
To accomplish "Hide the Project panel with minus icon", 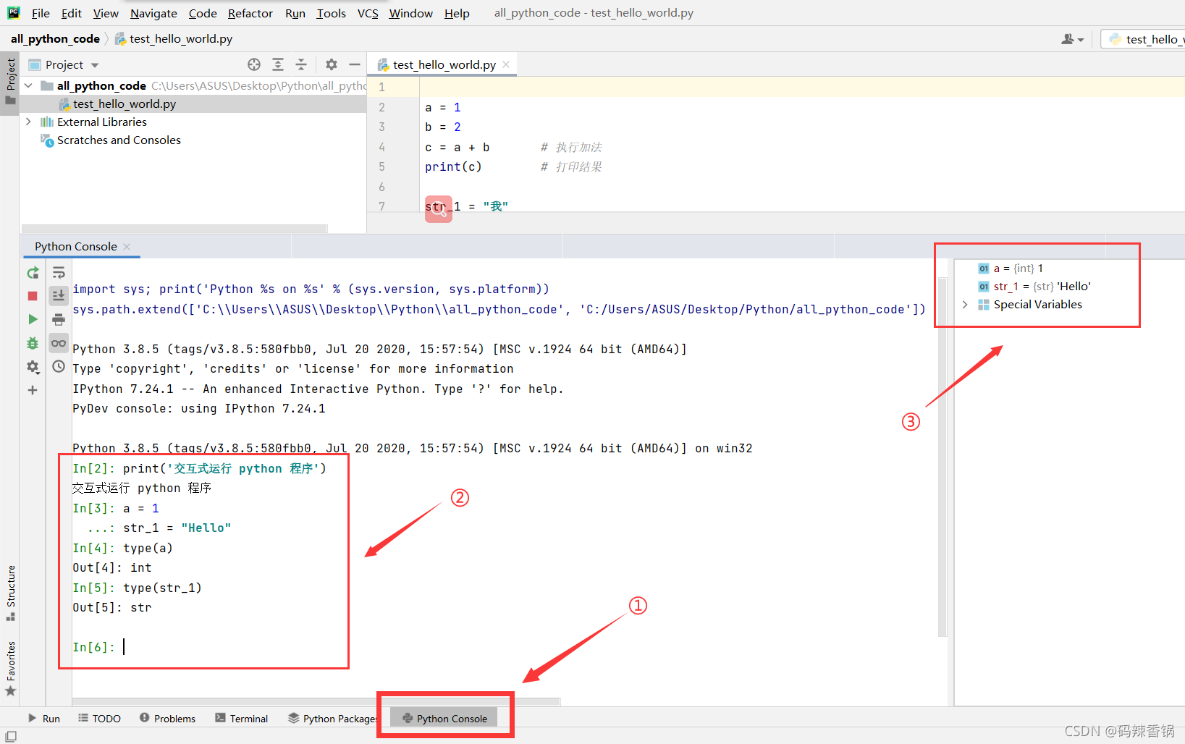I will point(355,64).
